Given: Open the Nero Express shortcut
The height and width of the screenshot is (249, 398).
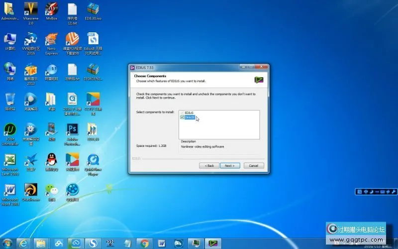Looking at the screenshot, I should tap(52, 40).
